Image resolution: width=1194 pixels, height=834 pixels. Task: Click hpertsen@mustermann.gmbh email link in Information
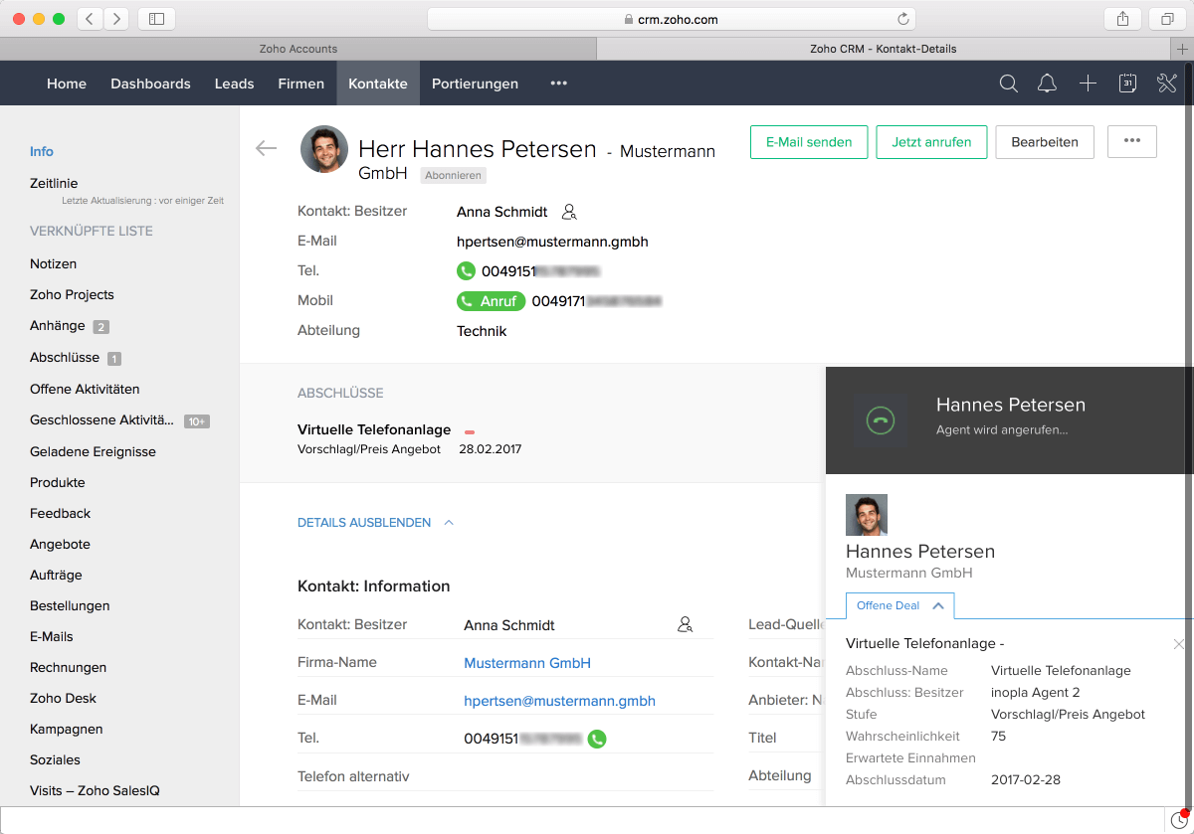[x=559, y=701]
